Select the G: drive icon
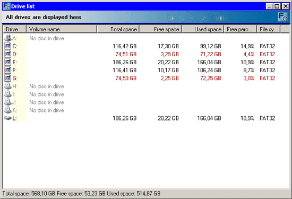Screen dimensions: 292x199 pyautogui.click(x=7, y=78)
